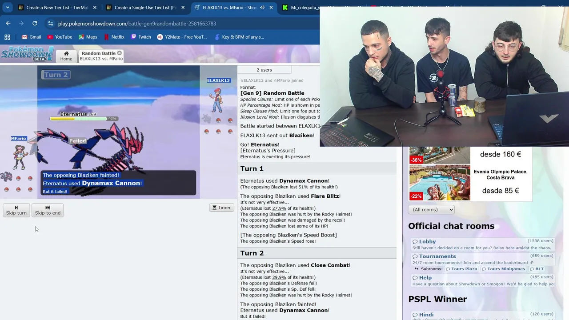The height and width of the screenshot is (320, 569).
Task: Open the 2 users list
Action: coord(264,70)
